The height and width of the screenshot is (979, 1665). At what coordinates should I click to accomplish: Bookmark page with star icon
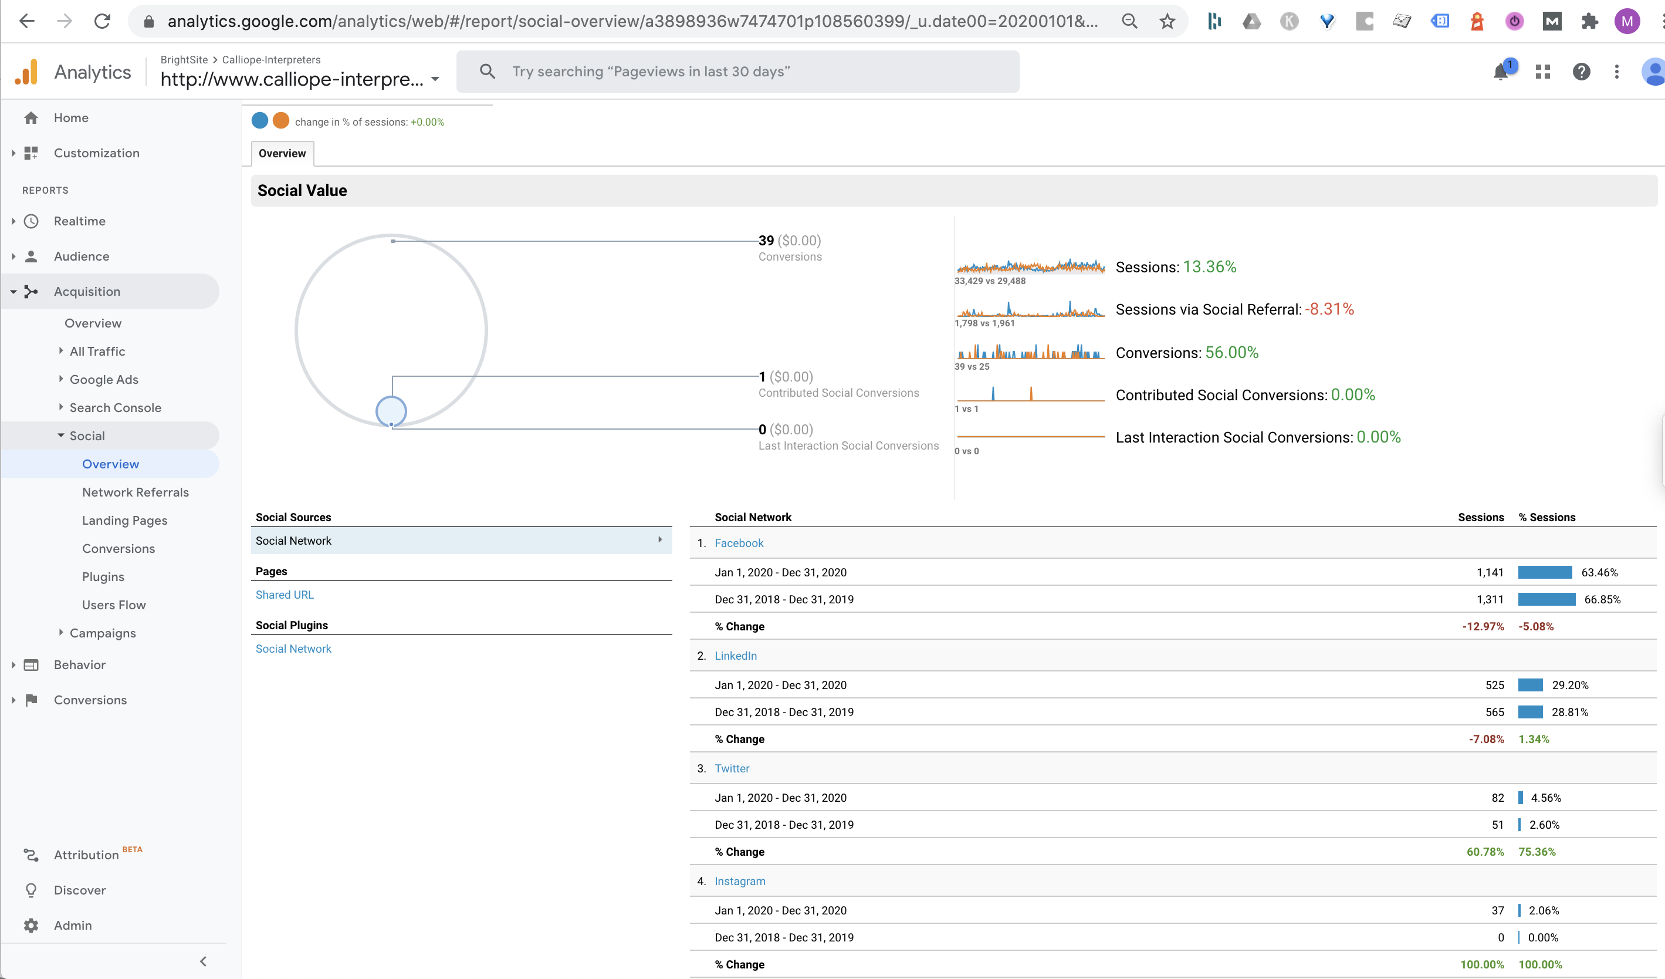1167,22
